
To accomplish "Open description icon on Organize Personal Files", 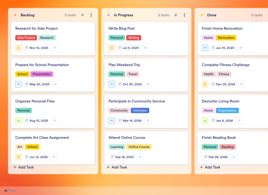I will [x=55, y=121].
